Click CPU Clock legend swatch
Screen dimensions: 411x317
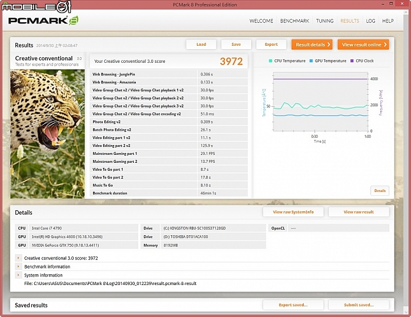point(352,61)
